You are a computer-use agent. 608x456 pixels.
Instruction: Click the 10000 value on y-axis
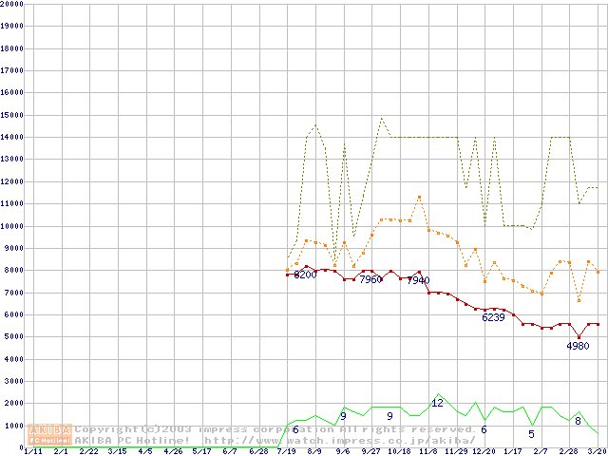(12, 226)
